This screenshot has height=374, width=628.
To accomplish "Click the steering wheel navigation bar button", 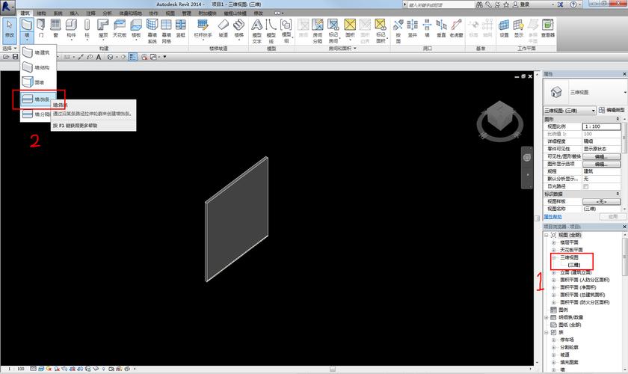I will click(527, 158).
